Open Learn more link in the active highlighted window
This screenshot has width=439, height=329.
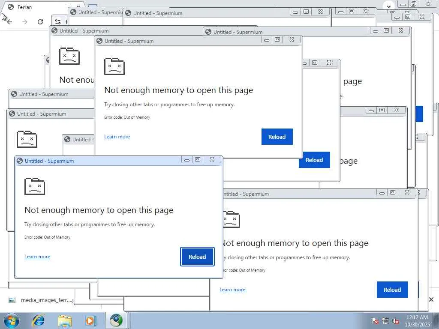click(37, 257)
